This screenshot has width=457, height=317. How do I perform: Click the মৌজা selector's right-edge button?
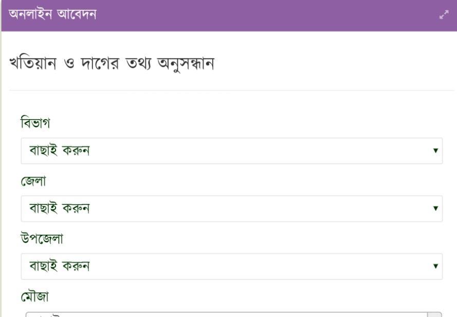tap(434, 314)
